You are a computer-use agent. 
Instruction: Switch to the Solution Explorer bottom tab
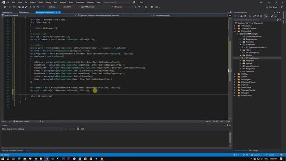point(240,151)
